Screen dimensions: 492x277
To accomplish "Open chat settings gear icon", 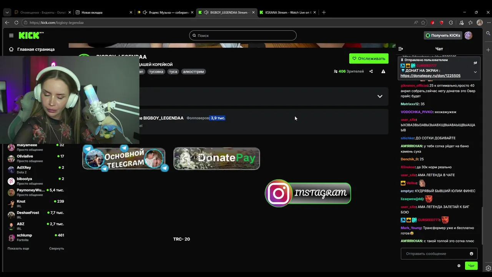I will [459, 266].
